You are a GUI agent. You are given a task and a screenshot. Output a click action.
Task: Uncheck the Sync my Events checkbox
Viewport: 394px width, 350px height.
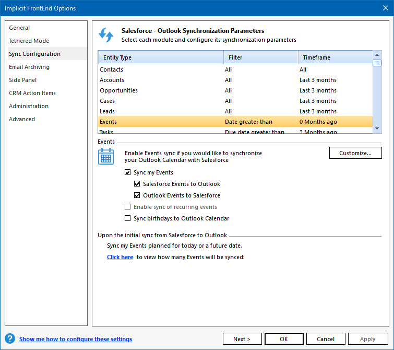point(128,172)
